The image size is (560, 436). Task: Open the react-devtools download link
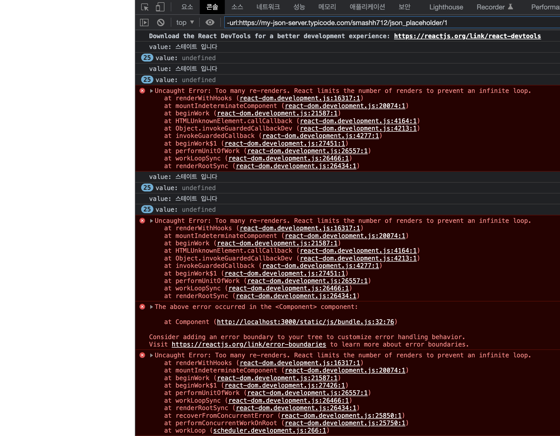click(467, 36)
